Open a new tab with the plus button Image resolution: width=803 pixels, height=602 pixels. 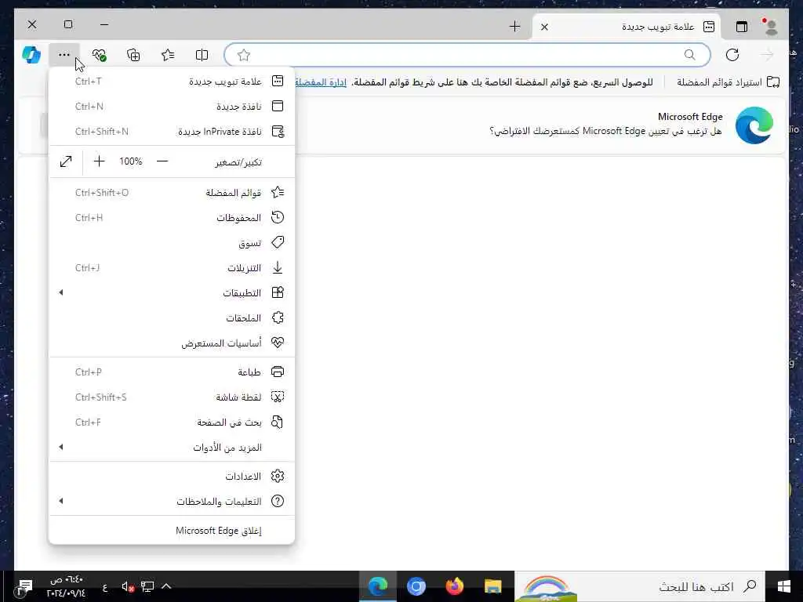[x=514, y=27]
